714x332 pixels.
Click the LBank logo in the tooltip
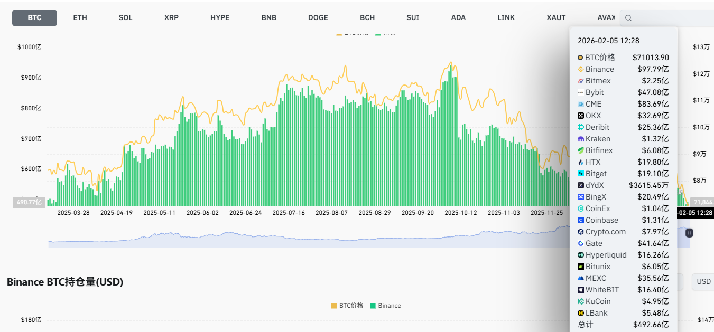tap(580, 313)
